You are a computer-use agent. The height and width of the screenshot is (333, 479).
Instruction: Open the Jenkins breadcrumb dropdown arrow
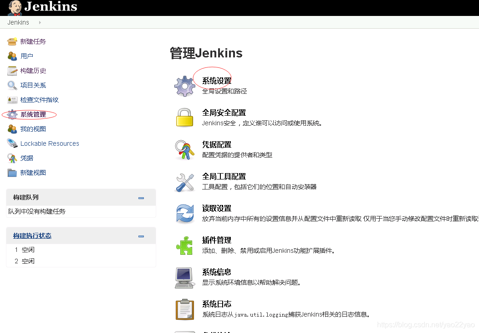[40, 22]
